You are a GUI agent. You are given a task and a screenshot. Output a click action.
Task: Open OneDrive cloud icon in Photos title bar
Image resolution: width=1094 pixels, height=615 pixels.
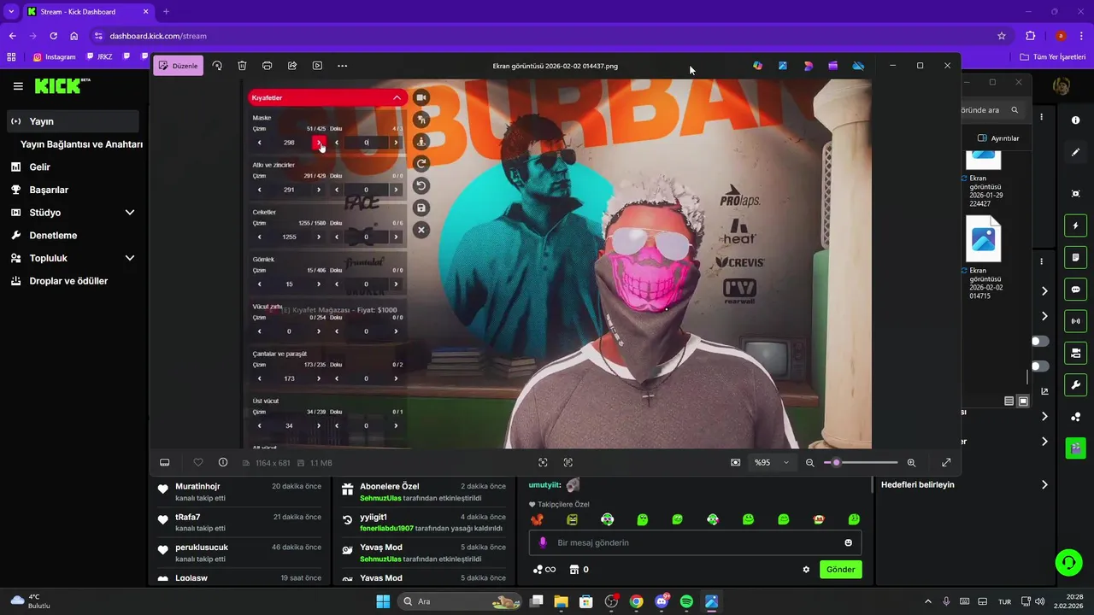coord(859,66)
